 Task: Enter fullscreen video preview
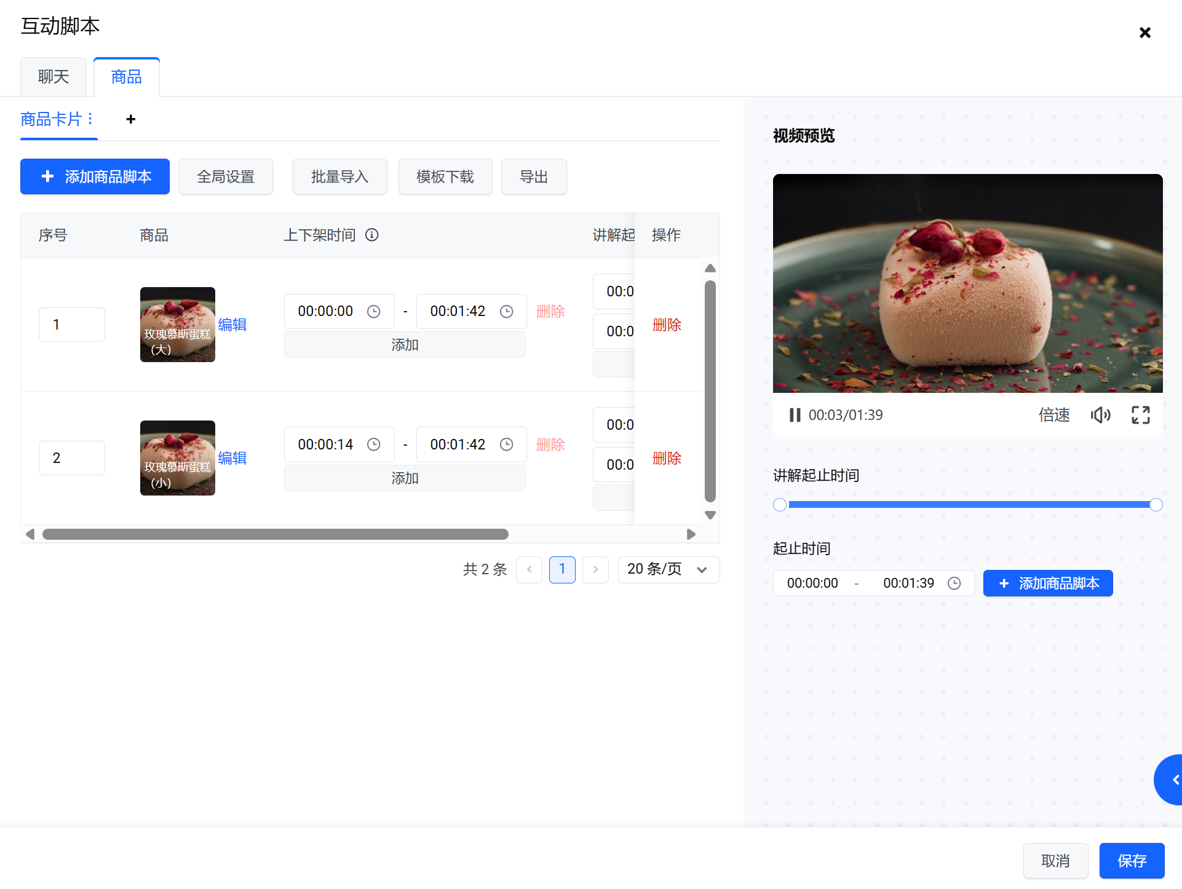coord(1140,415)
